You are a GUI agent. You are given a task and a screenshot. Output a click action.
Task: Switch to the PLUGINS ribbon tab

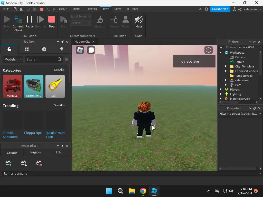point(132,9)
